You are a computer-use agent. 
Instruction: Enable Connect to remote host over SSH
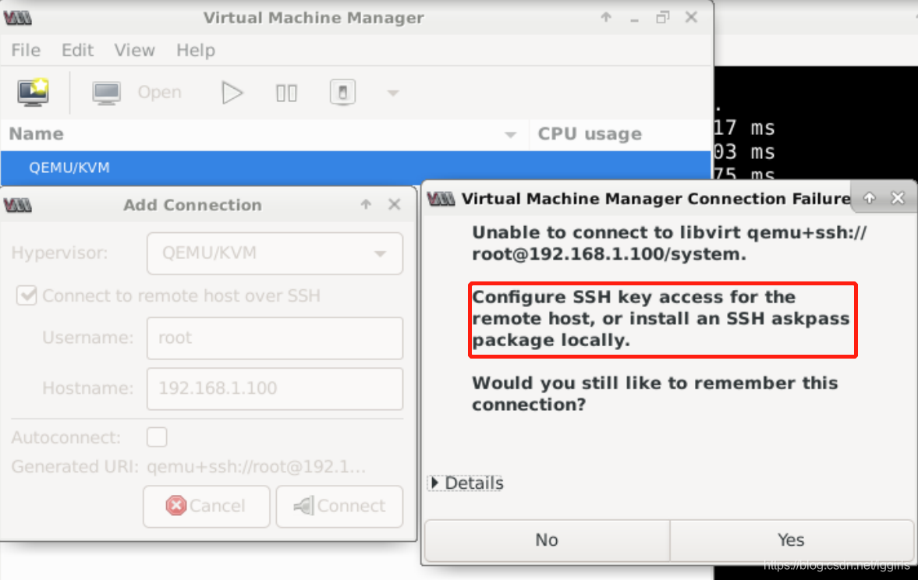point(27,295)
